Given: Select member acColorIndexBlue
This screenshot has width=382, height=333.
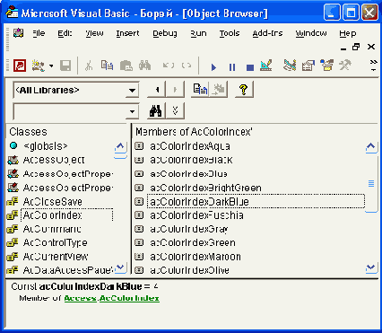Looking at the screenshot, I should tap(188, 174).
